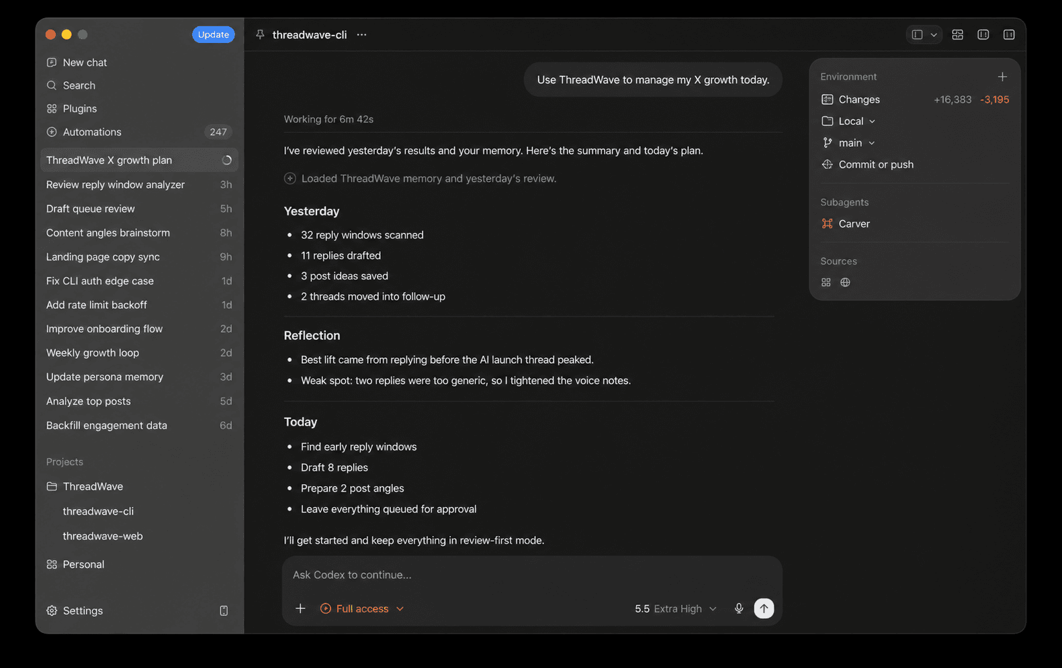Click the 247 automations count badge

tap(218, 132)
